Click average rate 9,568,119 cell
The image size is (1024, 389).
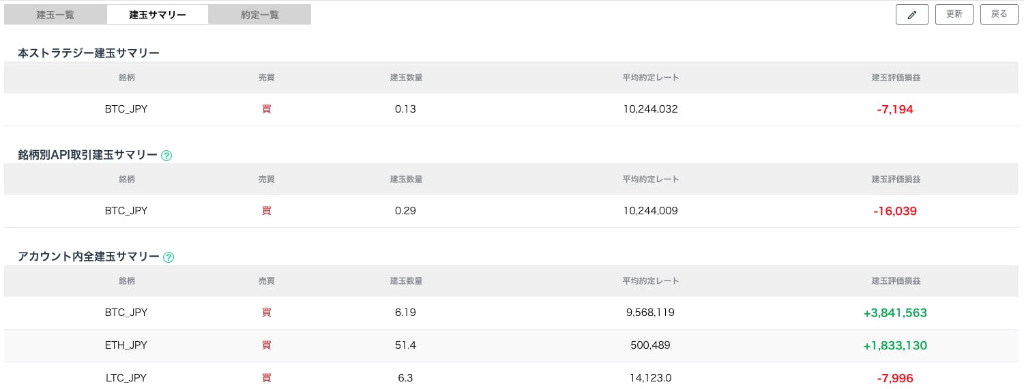tap(650, 313)
